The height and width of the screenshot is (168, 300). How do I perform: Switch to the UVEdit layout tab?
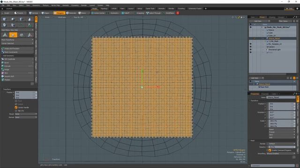click(x=114, y=8)
